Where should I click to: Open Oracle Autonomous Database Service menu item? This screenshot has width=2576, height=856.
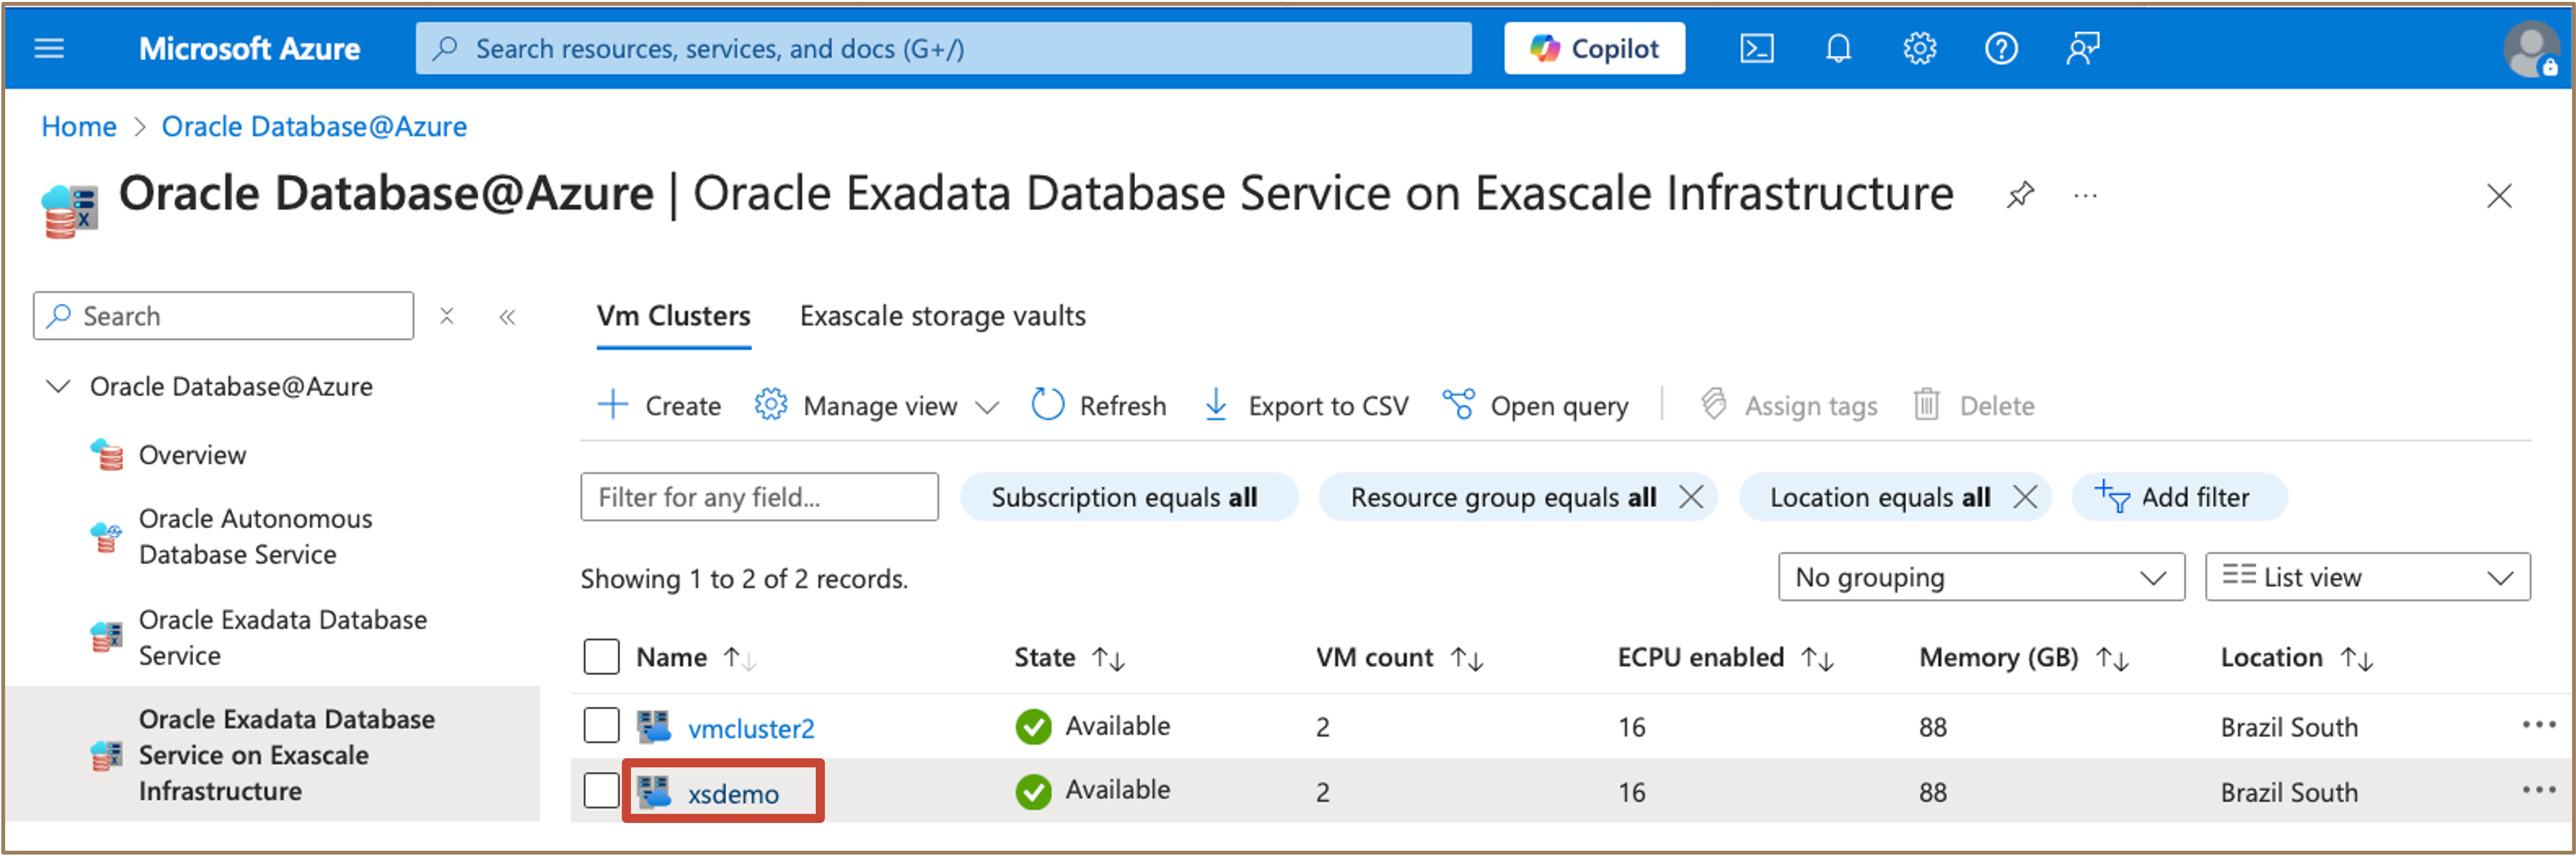pyautogui.click(x=255, y=536)
